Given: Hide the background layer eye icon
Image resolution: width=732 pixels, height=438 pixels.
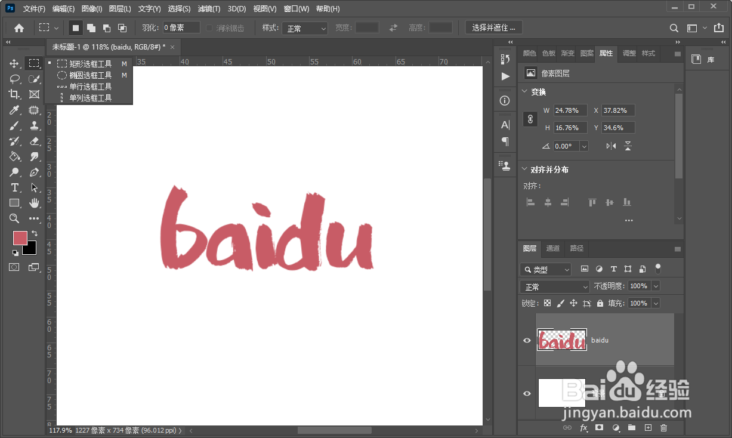Looking at the screenshot, I should point(527,393).
